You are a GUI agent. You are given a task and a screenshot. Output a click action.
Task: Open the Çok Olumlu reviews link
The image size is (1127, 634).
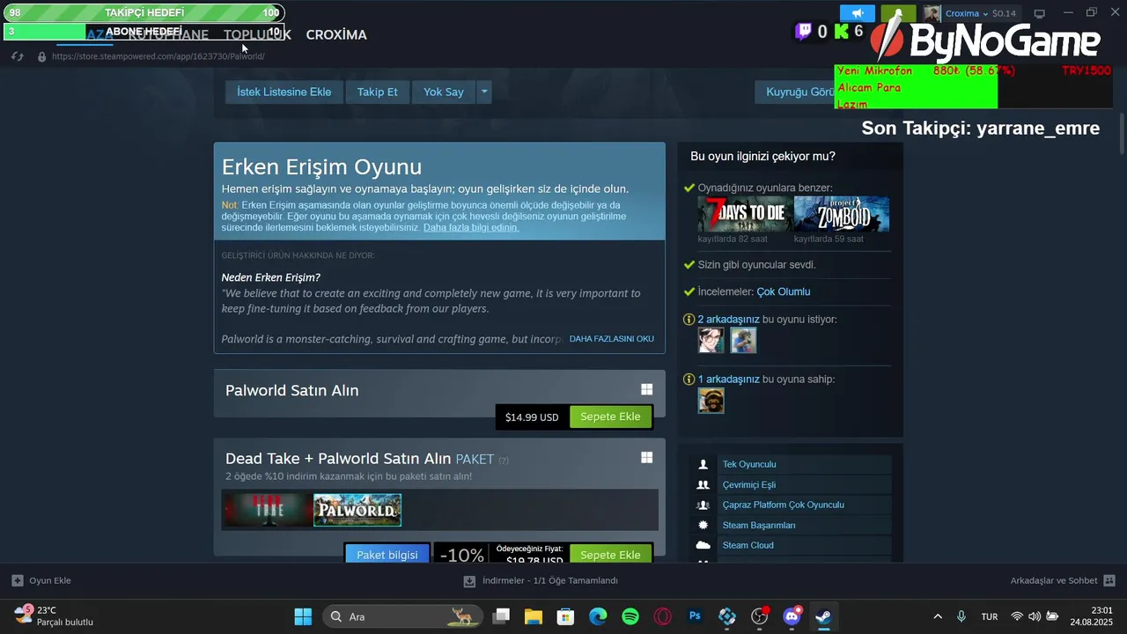click(784, 291)
